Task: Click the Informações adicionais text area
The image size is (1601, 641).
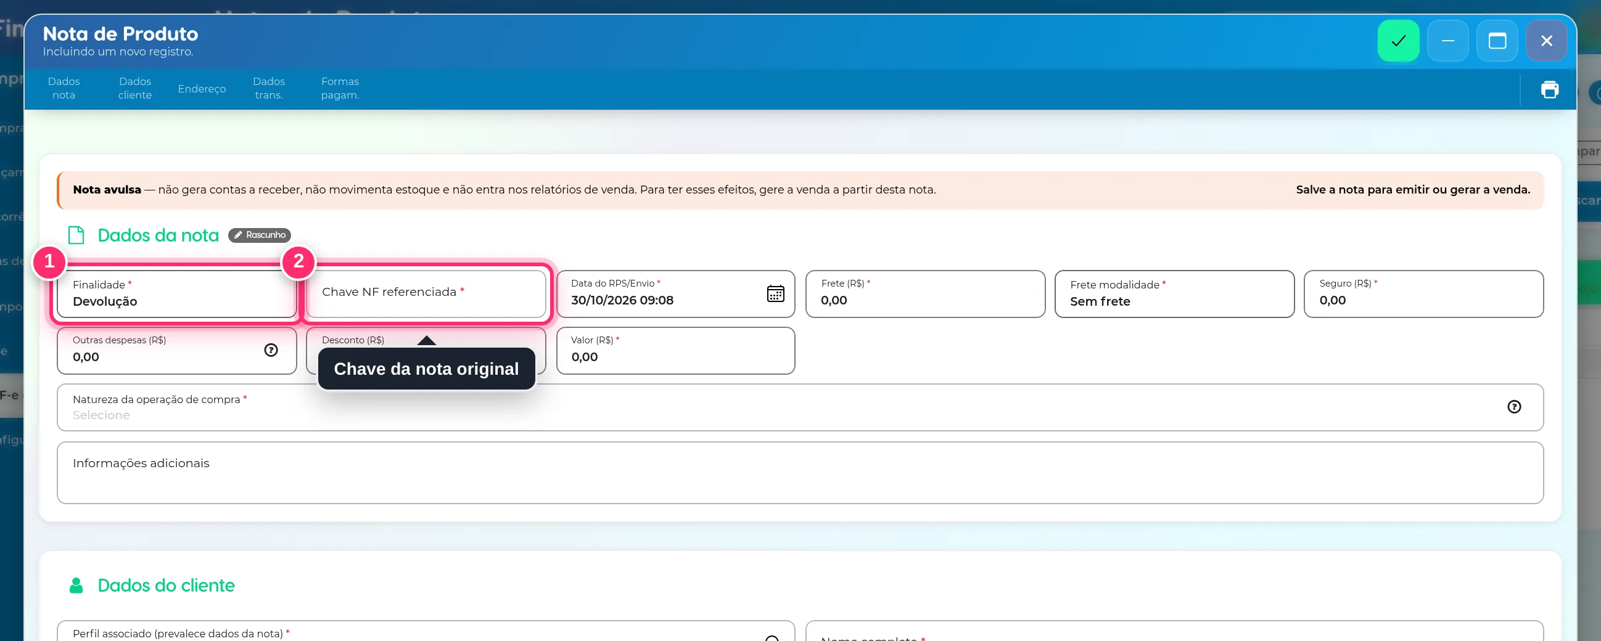Action: (800, 473)
